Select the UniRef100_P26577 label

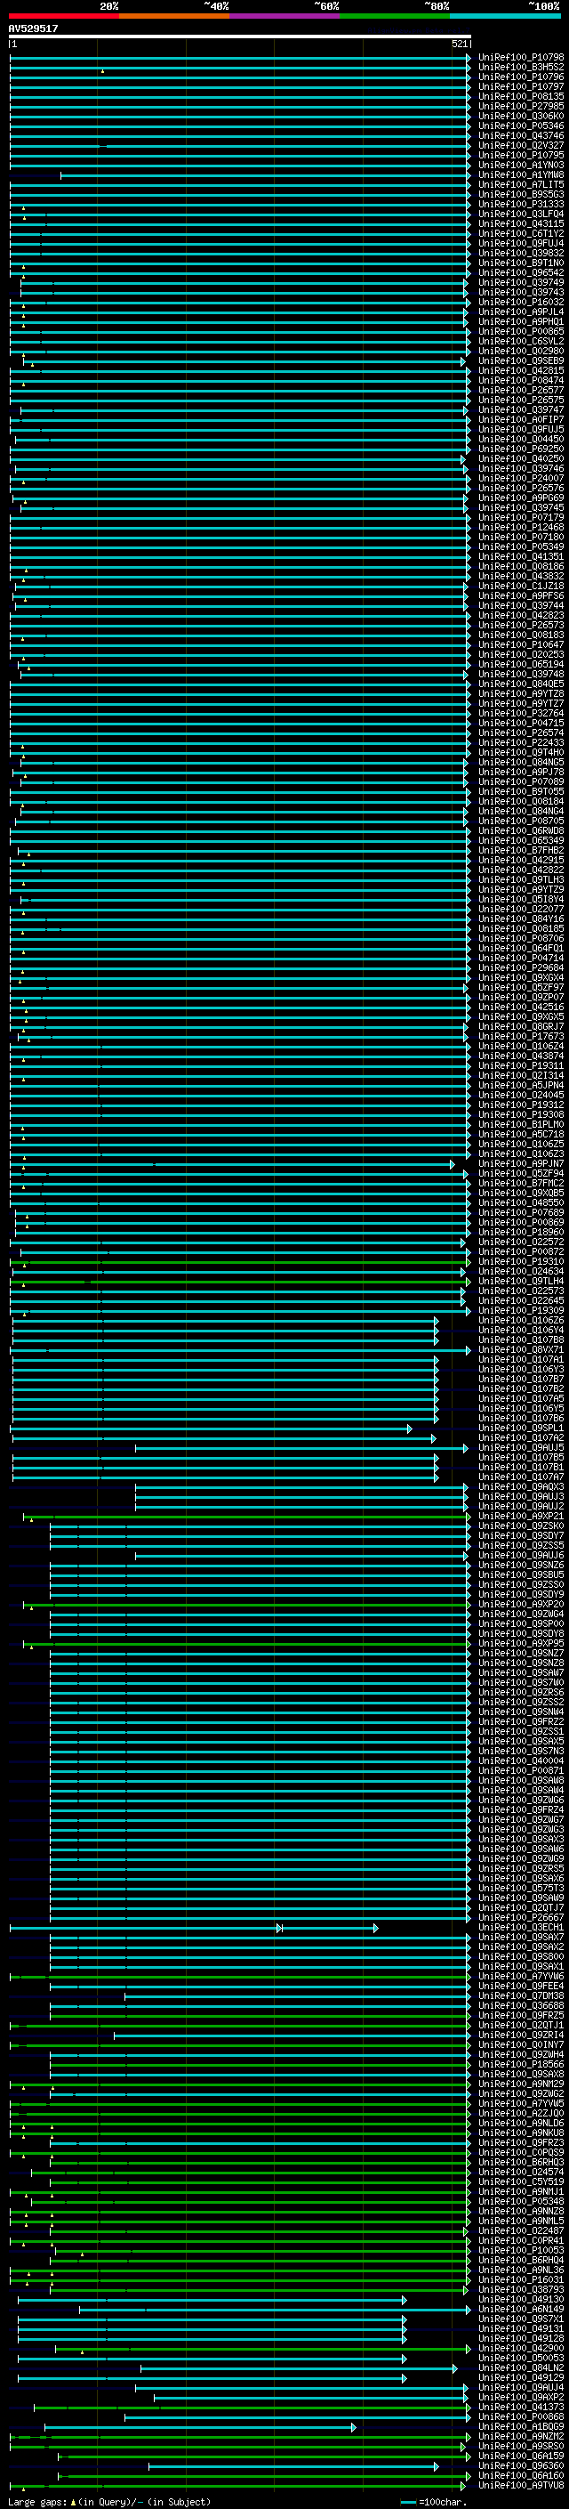click(x=521, y=391)
